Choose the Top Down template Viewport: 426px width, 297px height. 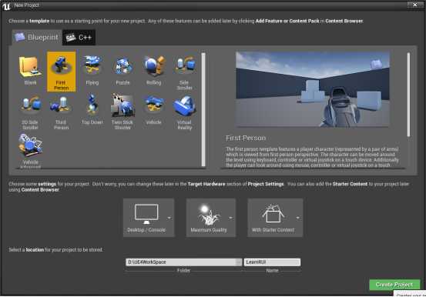[92, 110]
